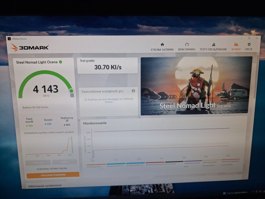Click the Porównaj Wyniki Online link
Viewport: 265px width, 199px height.
click(x=52, y=169)
